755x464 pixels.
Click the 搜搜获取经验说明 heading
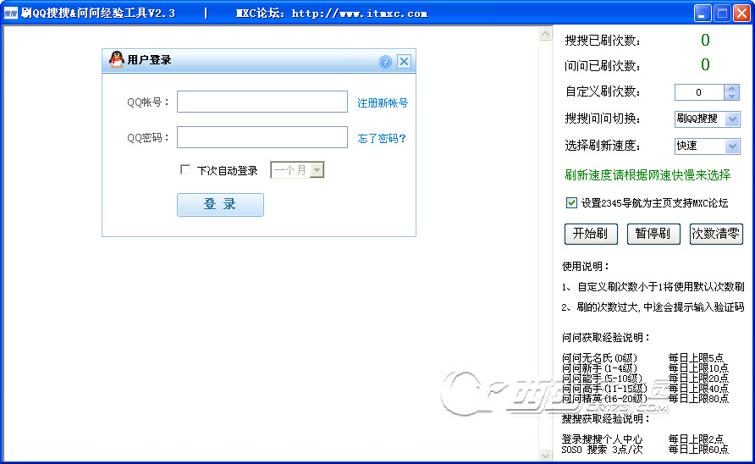tap(605, 419)
